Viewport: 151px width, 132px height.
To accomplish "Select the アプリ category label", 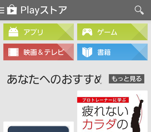I will pos(33,32).
